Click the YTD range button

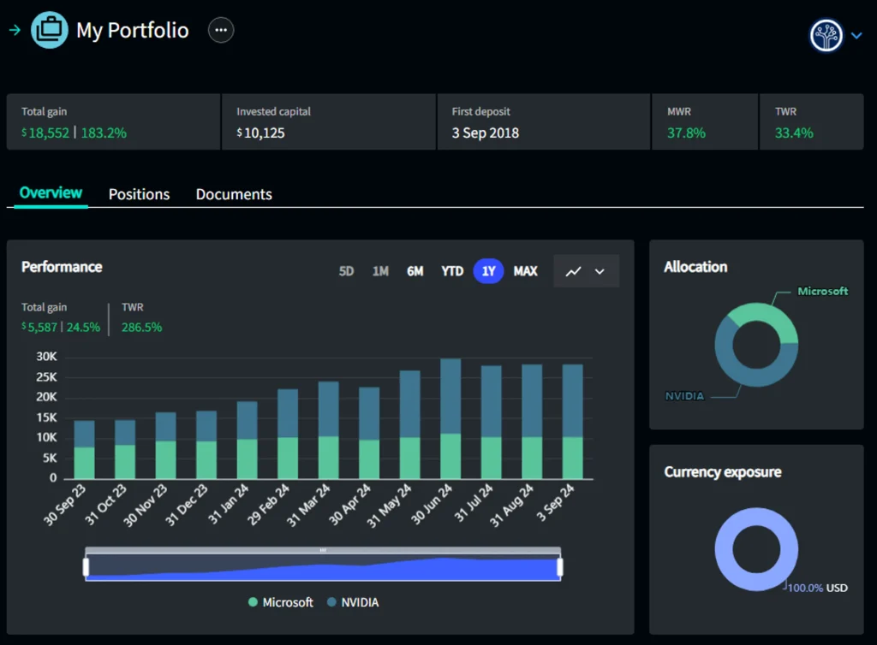tap(451, 270)
